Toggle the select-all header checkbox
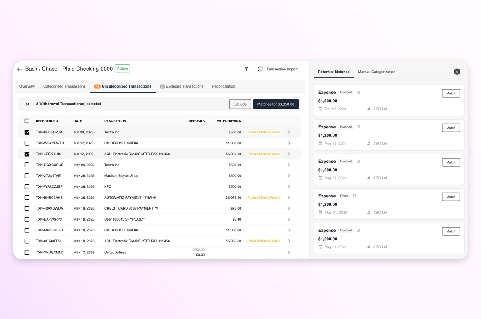 point(27,121)
